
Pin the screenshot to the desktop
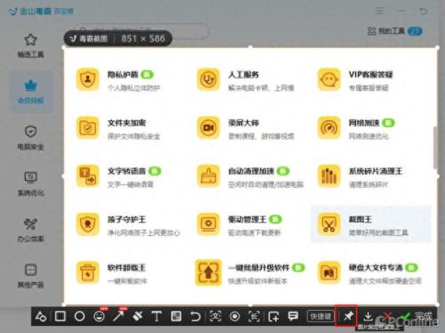click(348, 316)
